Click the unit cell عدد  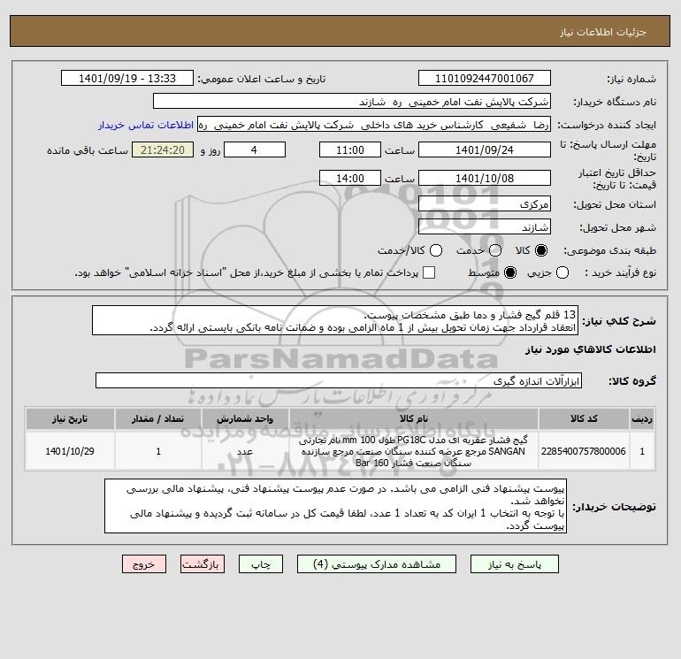[245, 451]
